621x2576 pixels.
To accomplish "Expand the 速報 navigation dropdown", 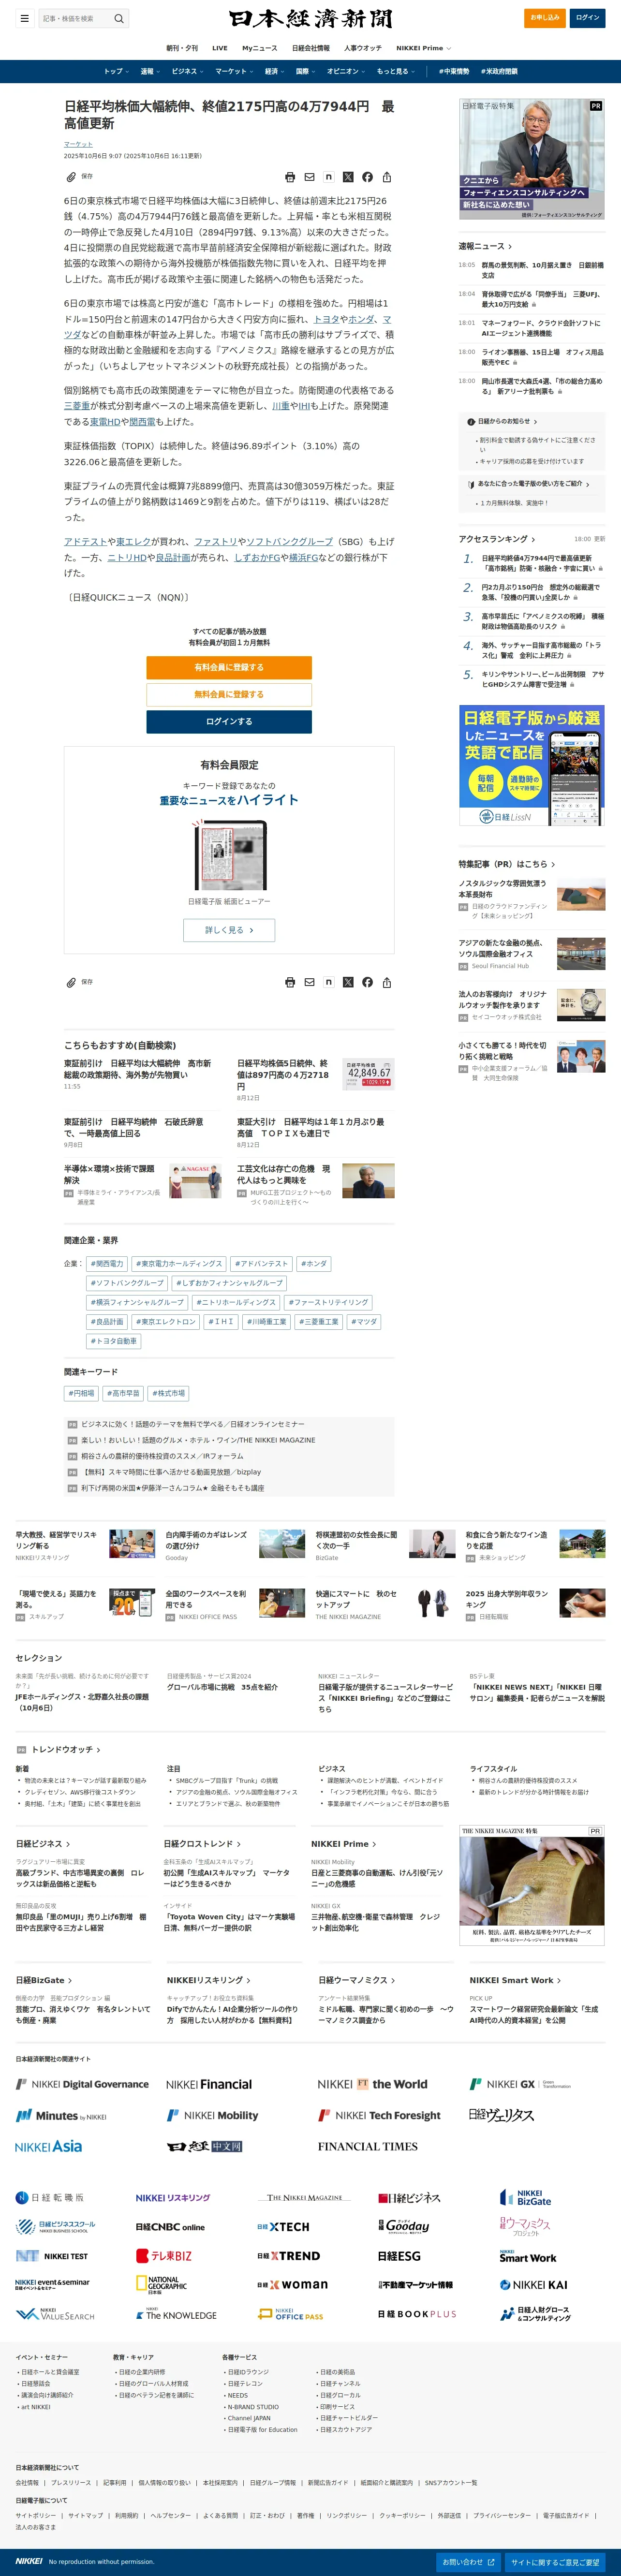I will 150,72.
